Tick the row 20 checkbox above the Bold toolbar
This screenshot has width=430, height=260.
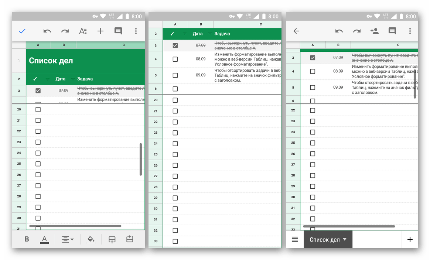[38, 110]
